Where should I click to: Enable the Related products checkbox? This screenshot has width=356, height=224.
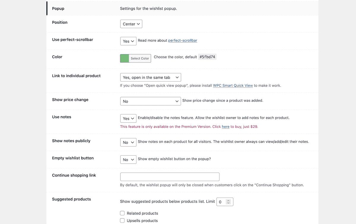[122, 213]
